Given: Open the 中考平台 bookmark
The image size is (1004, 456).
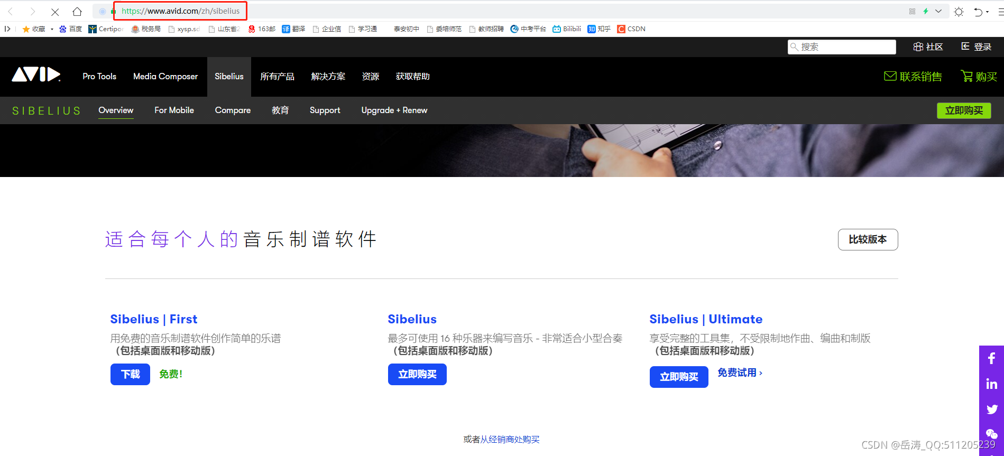Looking at the screenshot, I should pyautogui.click(x=528, y=29).
